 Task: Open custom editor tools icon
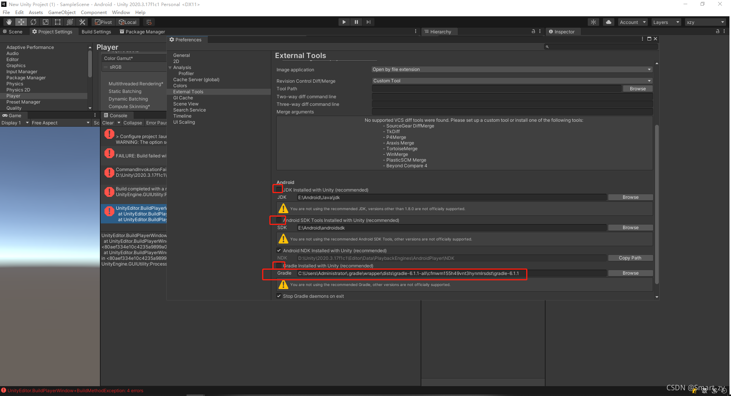pyautogui.click(x=82, y=22)
